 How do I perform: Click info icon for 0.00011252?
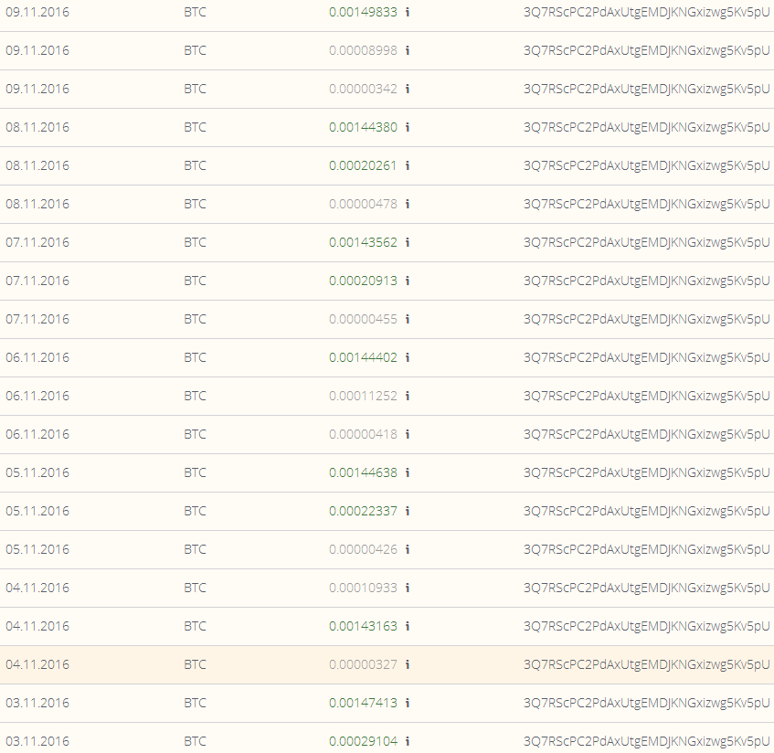click(x=408, y=396)
